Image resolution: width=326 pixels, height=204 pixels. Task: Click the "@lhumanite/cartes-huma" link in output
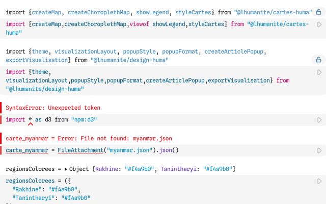coord(273,12)
